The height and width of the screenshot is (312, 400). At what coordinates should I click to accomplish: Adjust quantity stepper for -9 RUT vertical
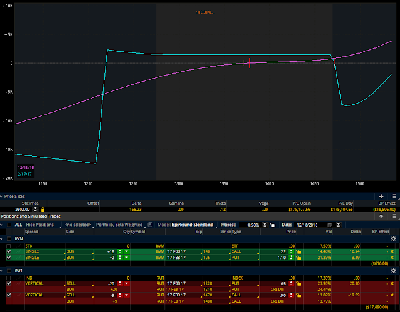tap(120, 295)
